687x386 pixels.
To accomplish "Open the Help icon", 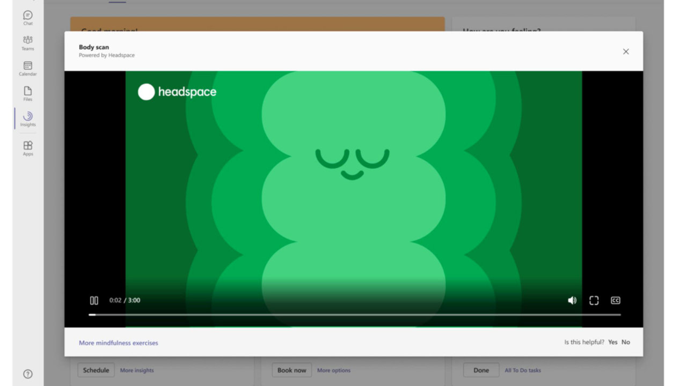I will (28, 374).
